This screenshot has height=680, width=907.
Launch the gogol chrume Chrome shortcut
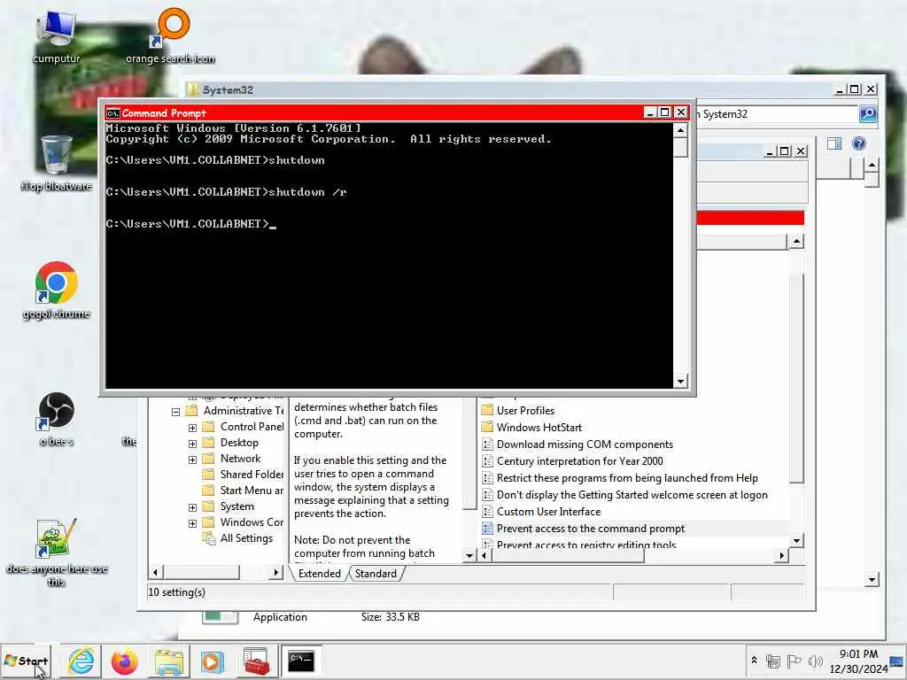point(56,290)
